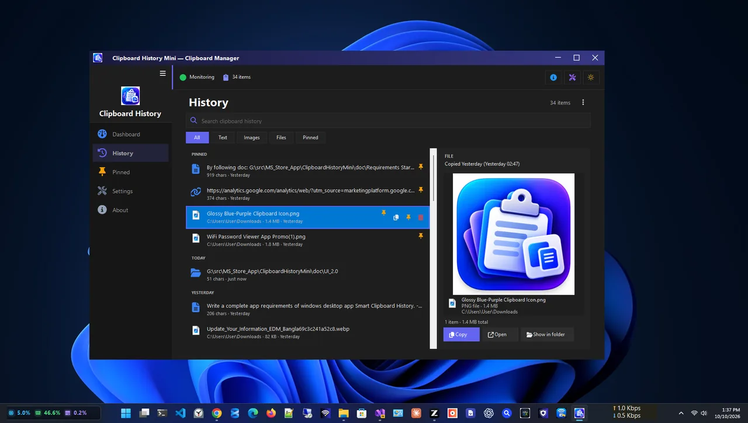Image resolution: width=748 pixels, height=423 pixels.
Task: Collapse the sidebar with the hamburger icon
Action: [x=163, y=74]
